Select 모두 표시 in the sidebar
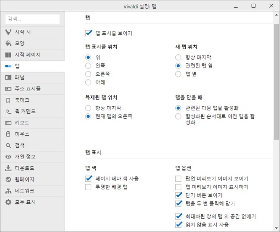Image resolution: width=280 pixels, height=232 pixels. 32,202
